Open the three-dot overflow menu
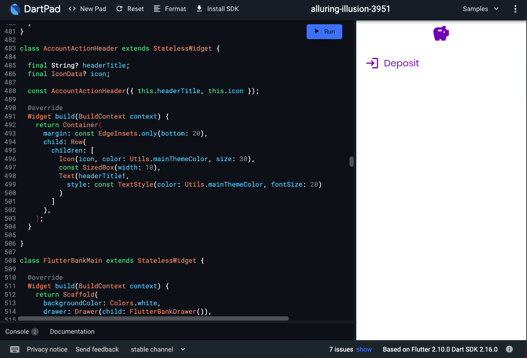 (516, 9)
